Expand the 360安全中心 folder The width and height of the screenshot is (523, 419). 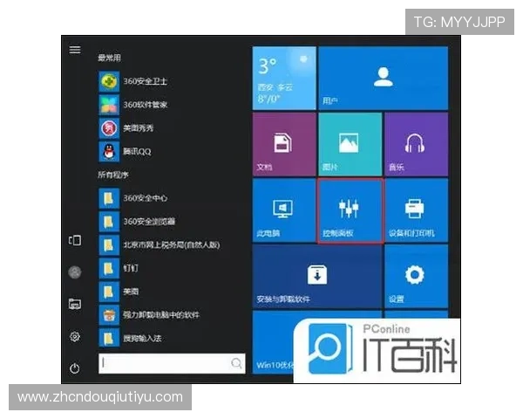click(x=133, y=198)
